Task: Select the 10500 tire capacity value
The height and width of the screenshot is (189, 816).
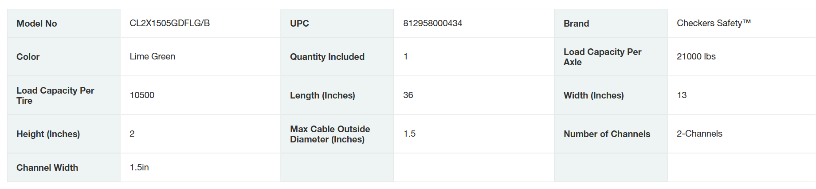Action: coord(142,95)
